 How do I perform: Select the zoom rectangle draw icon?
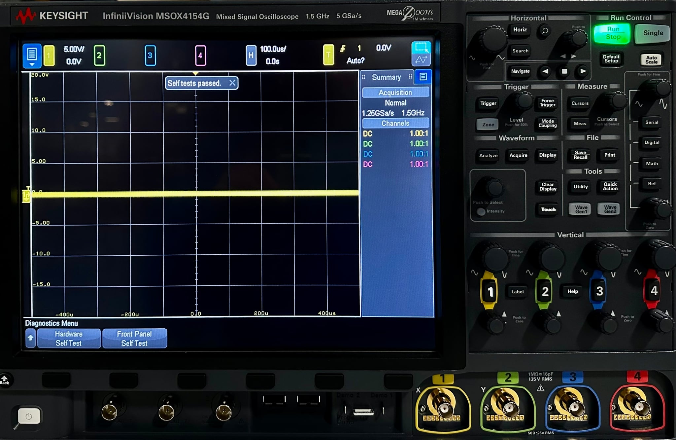click(x=421, y=47)
